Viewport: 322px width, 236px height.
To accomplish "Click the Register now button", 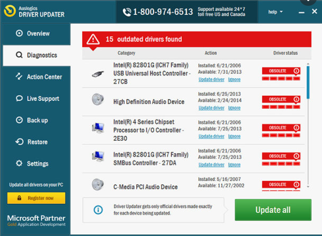I will (36, 198).
